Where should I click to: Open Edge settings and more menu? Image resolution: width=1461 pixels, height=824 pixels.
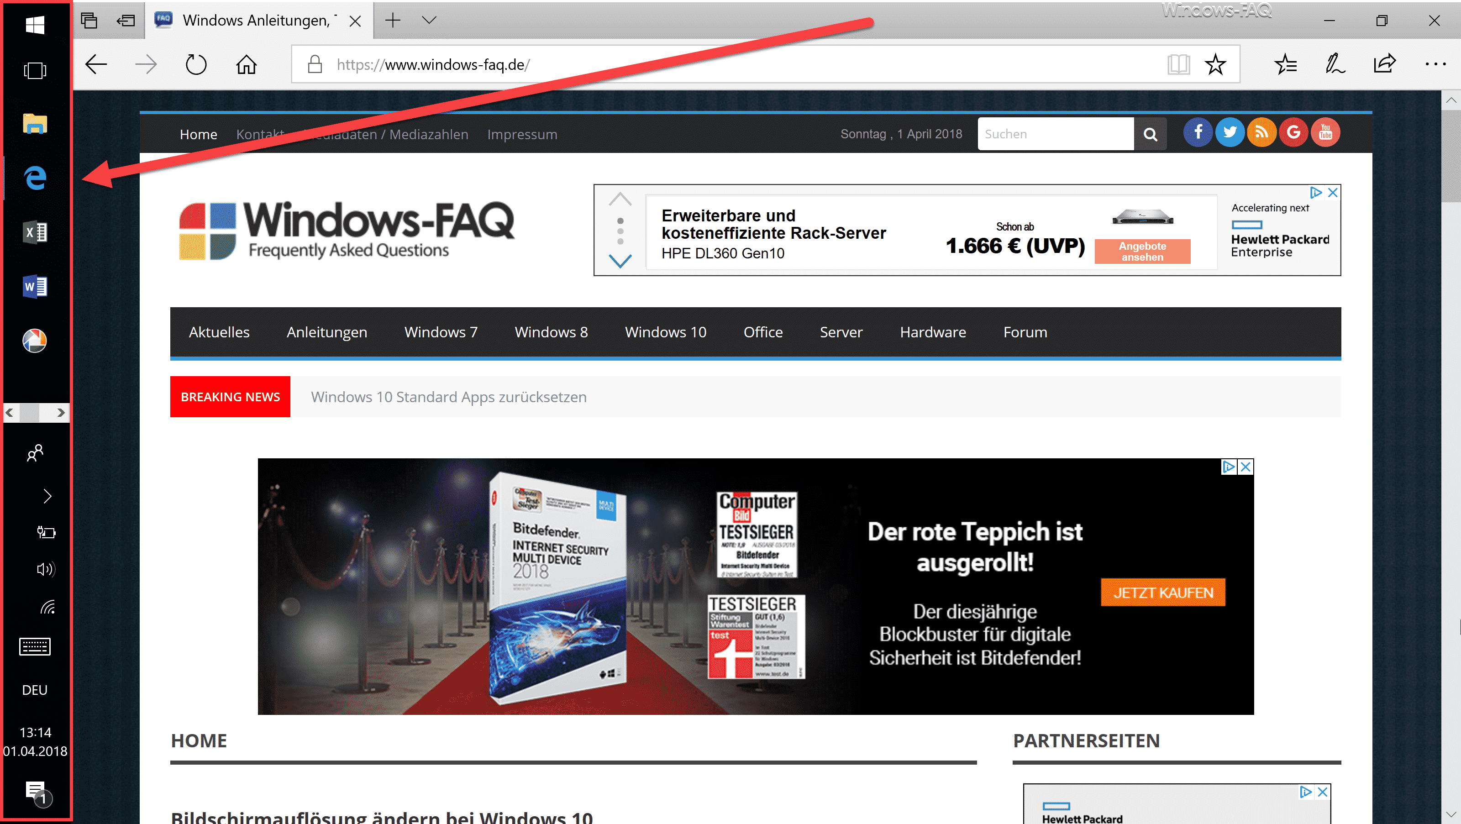pyautogui.click(x=1435, y=65)
